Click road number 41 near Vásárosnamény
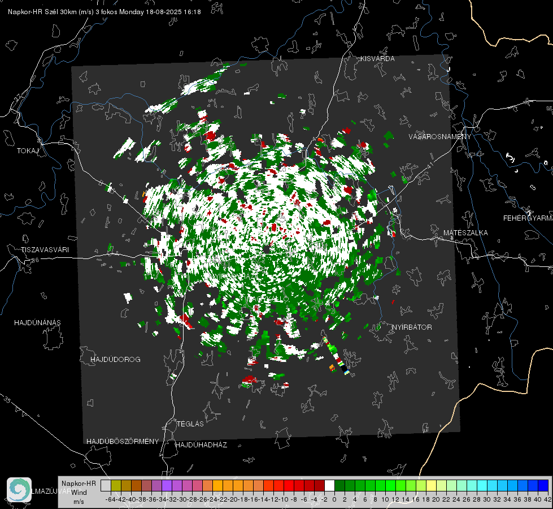This screenshot has width=553, height=509. pos(430,165)
